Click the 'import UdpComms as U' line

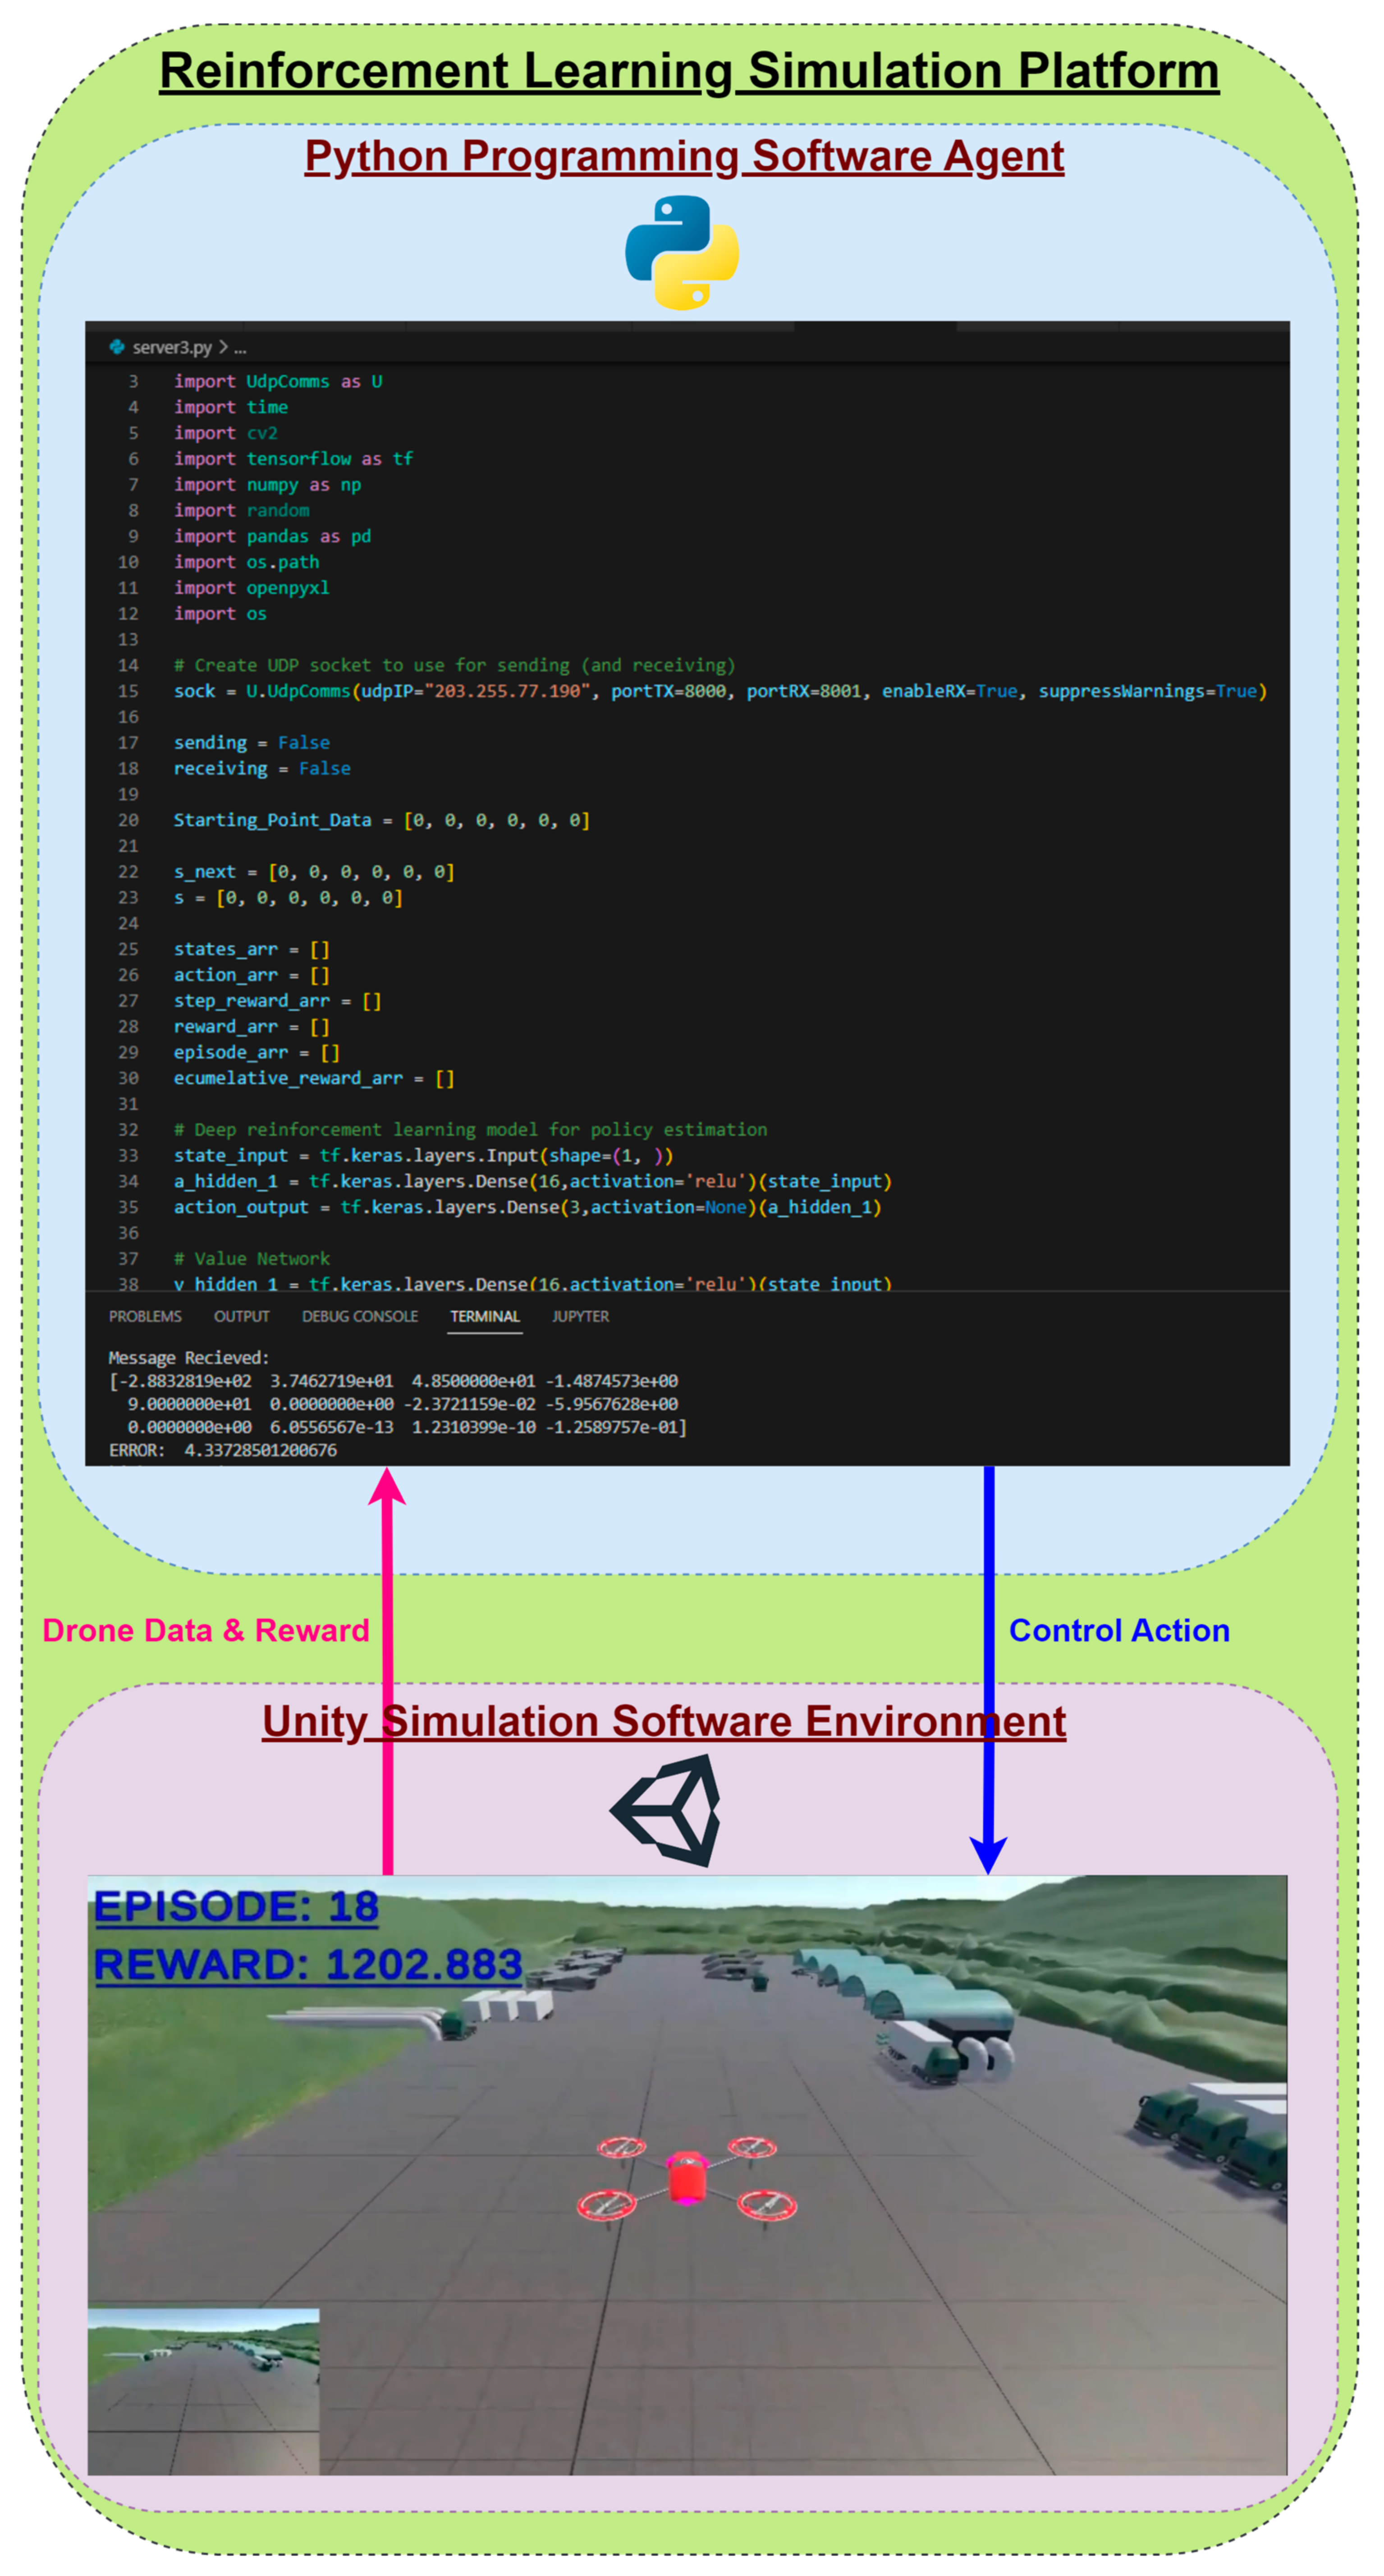[x=278, y=381]
